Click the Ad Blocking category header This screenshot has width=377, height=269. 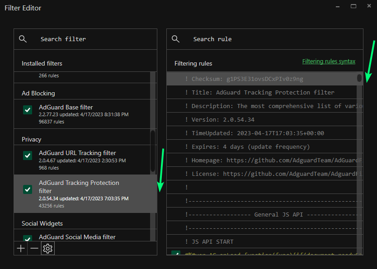pos(38,93)
